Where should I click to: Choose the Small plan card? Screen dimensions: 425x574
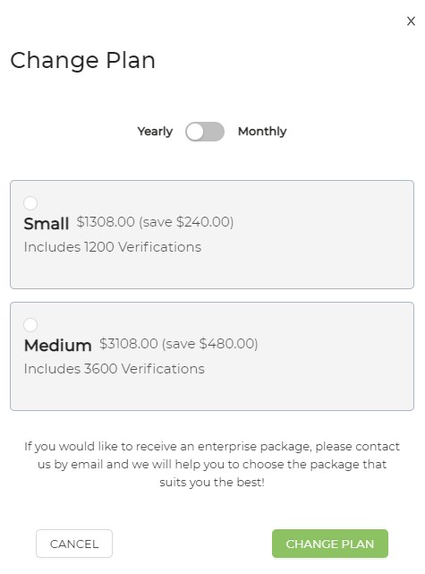point(212,235)
